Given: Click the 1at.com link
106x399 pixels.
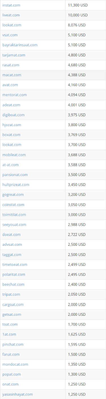Looking at the screenshot, I should pos(9,334).
